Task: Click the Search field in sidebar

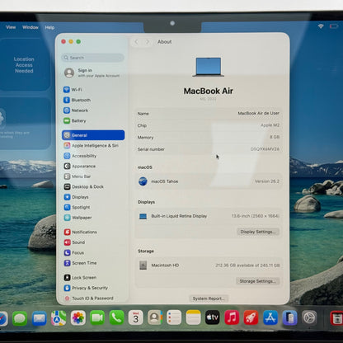Action: pyautogui.click(x=92, y=58)
